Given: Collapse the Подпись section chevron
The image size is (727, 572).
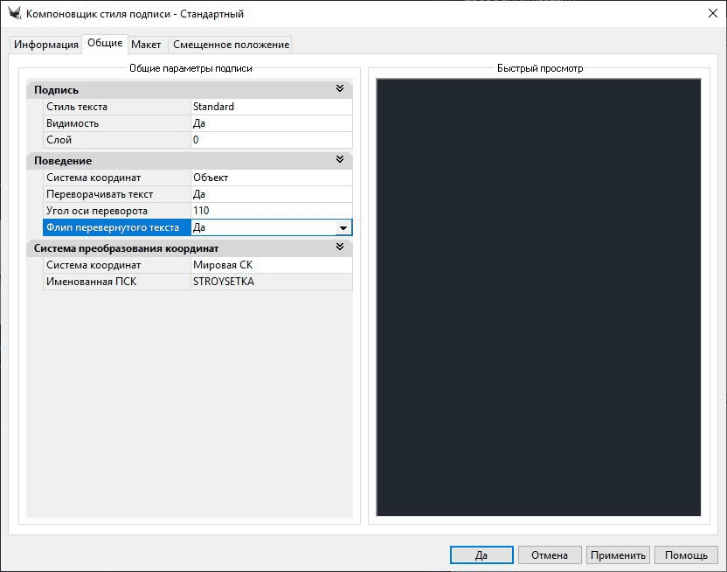Looking at the screenshot, I should pyautogui.click(x=340, y=89).
